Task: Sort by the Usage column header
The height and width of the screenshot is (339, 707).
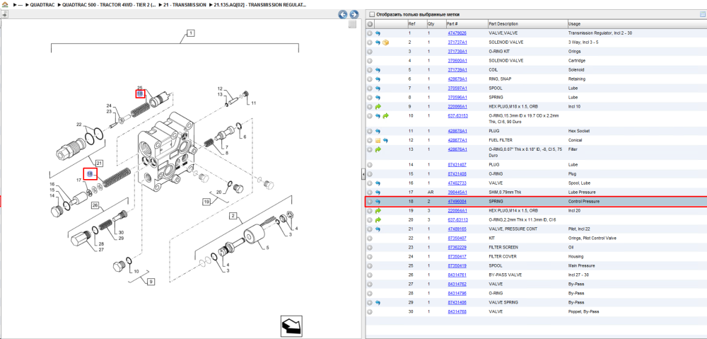Action: point(637,24)
